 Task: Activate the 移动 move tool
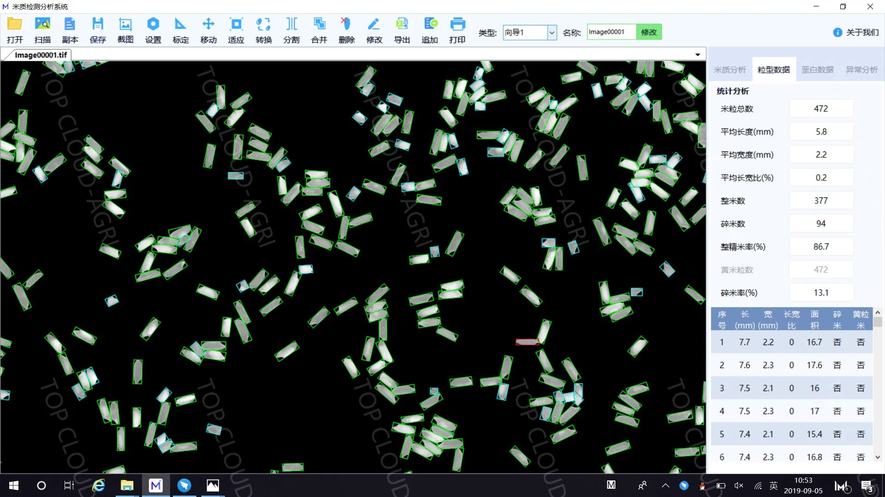pos(208,30)
